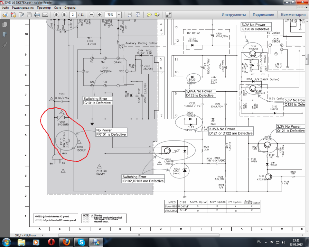Go to next page with down arrow

[x=64, y=15]
